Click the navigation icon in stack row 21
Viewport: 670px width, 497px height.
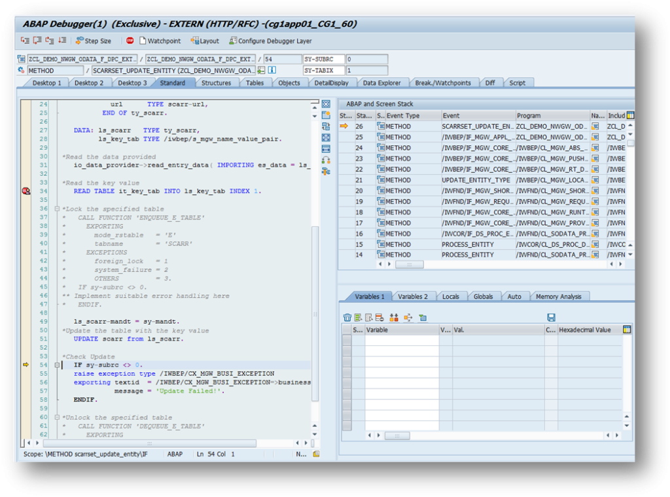595,180
